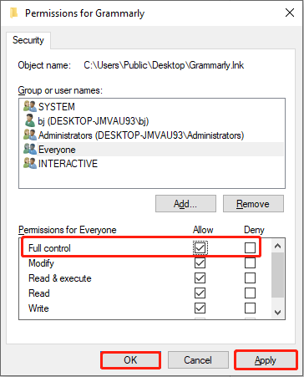Image resolution: width=304 pixels, height=377 pixels.
Task: Click the Add... button
Action: click(185, 204)
